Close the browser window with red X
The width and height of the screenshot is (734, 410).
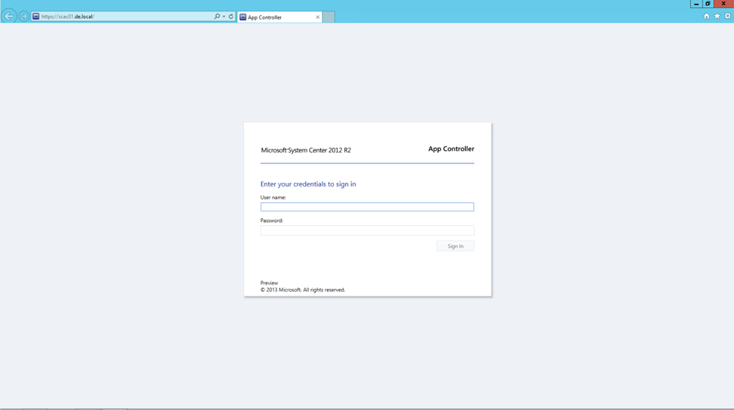[x=723, y=4]
